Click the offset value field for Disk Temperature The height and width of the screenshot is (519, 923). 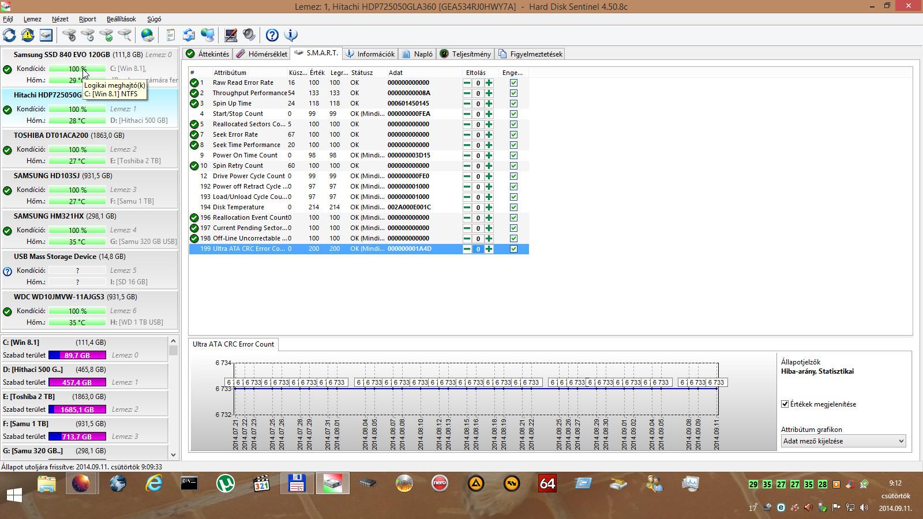point(478,208)
